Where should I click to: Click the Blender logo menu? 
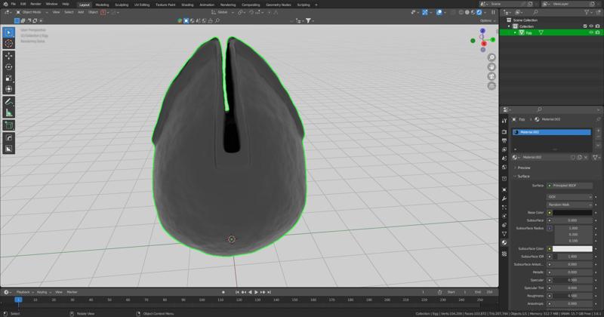pyautogui.click(x=5, y=5)
